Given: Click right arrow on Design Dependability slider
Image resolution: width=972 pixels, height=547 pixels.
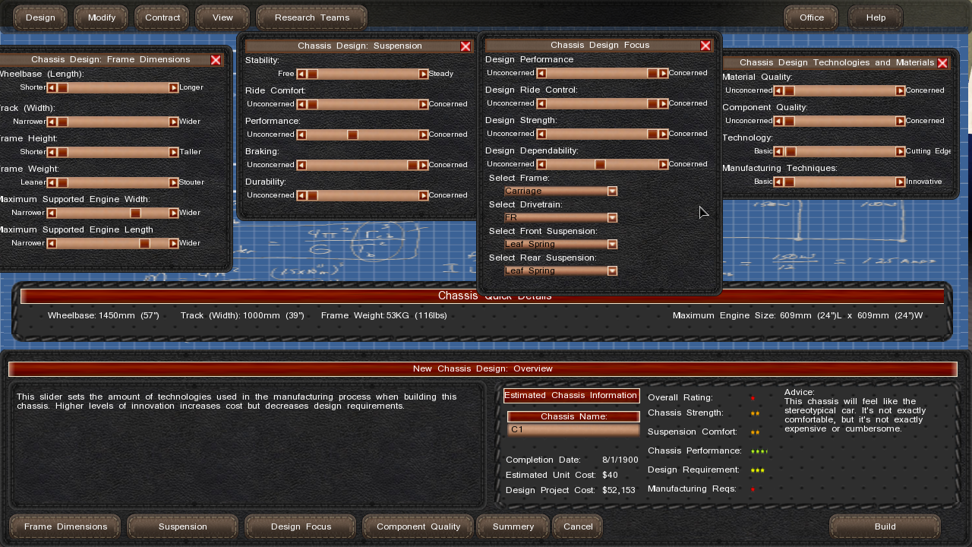Looking at the screenshot, I should [663, 164].
